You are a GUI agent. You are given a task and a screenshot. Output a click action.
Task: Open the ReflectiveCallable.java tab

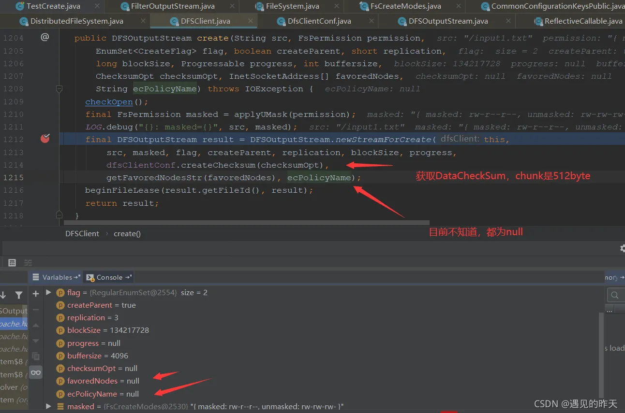583,21
